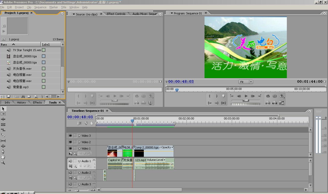Hide the Video 3 track with eye icon
The image size is (328, 194).
[70, 136]
